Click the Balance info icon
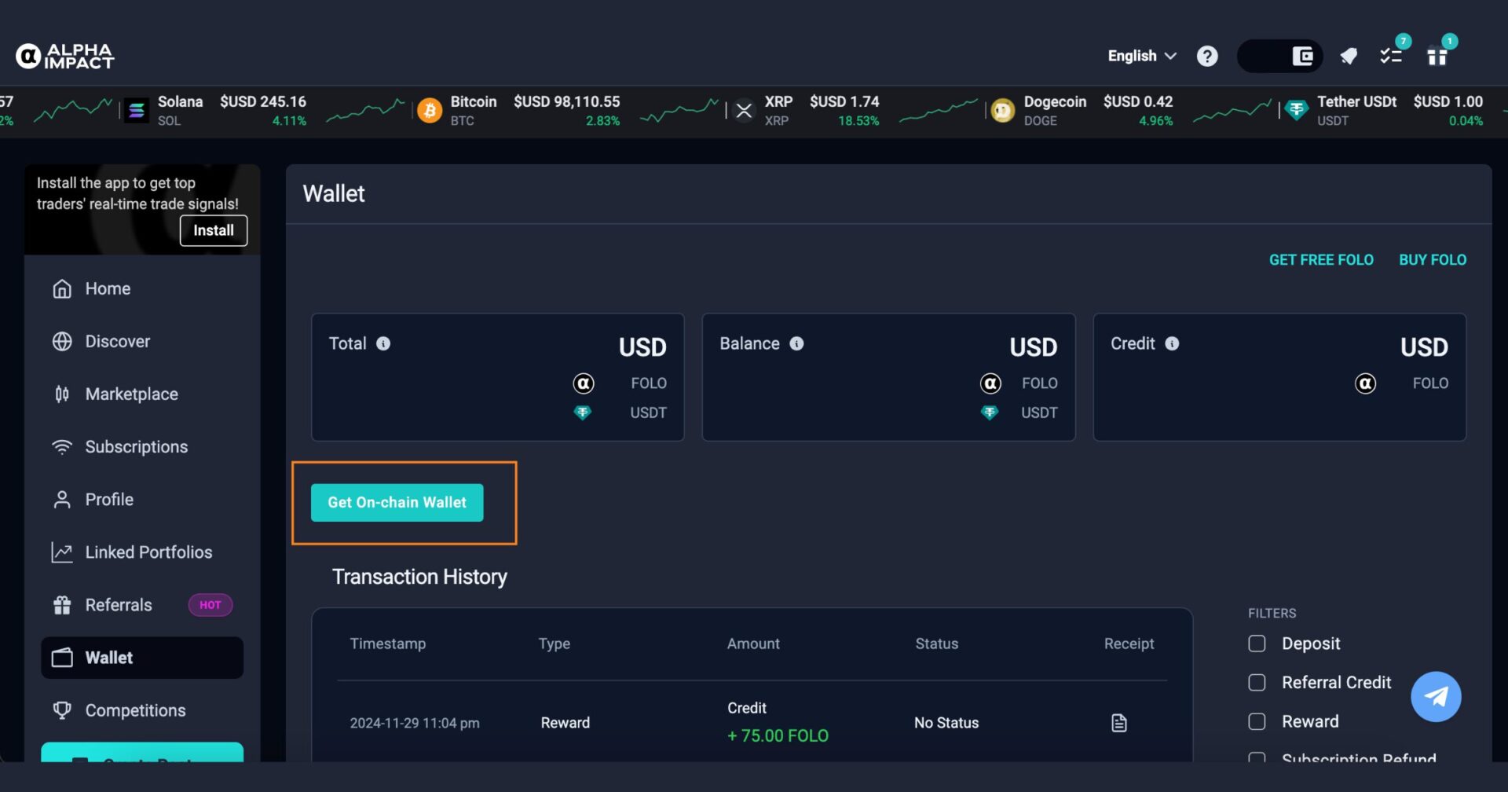The image size is (1508, 792). pyautogui.click(x=796, y=343)
